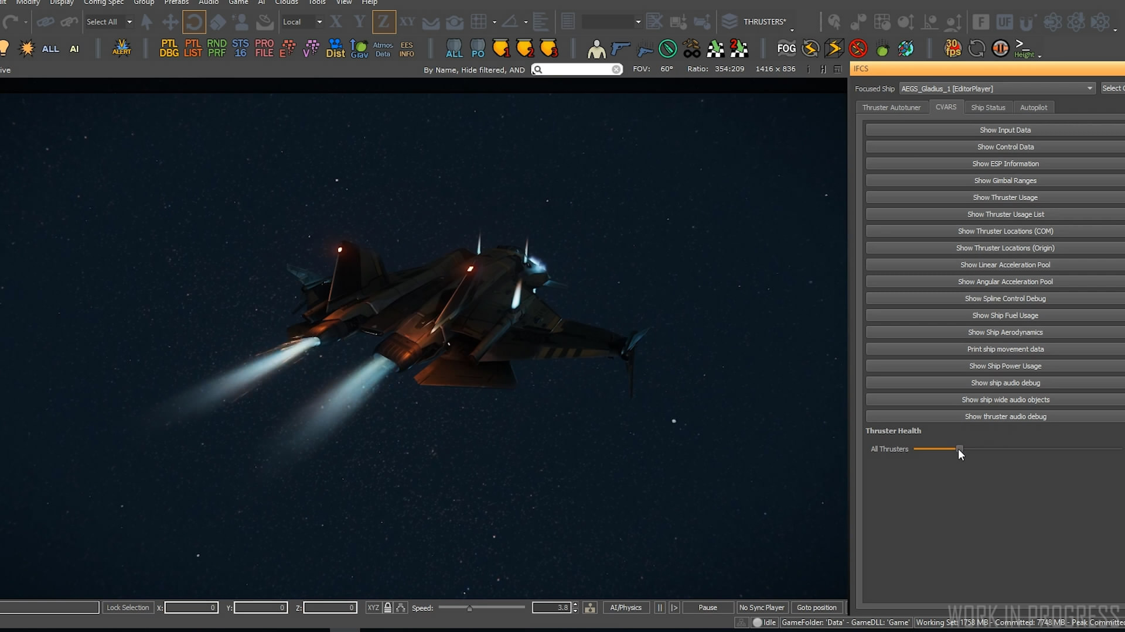Viewport: 1125px width, 632px height.
Task: Toggle the X axis constraint
Action: 336,22
